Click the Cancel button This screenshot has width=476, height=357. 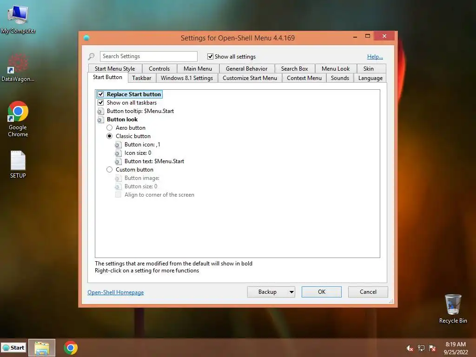pos(368,292)
